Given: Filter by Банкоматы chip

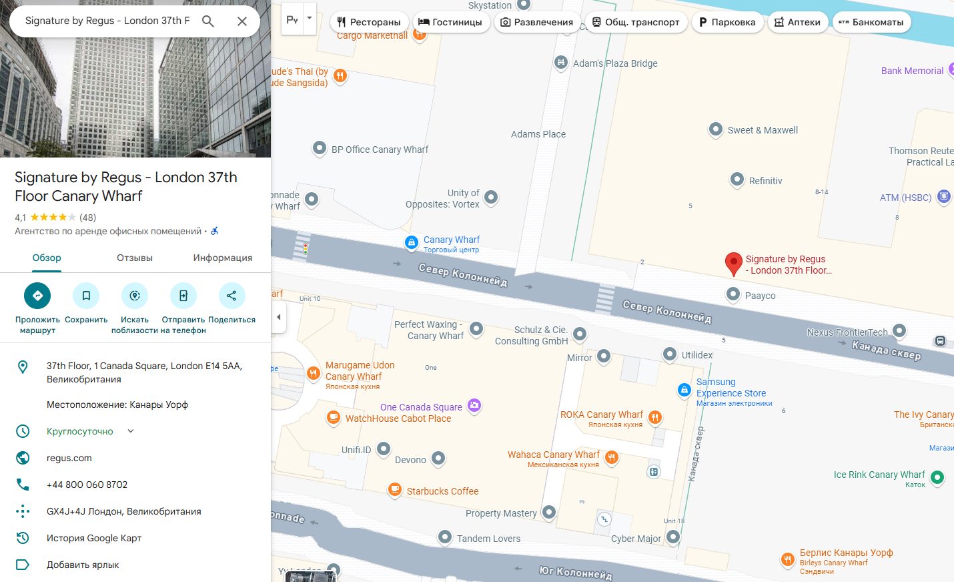Looking at the screenshot, I should pyautogui.click(x=871, y=22).
